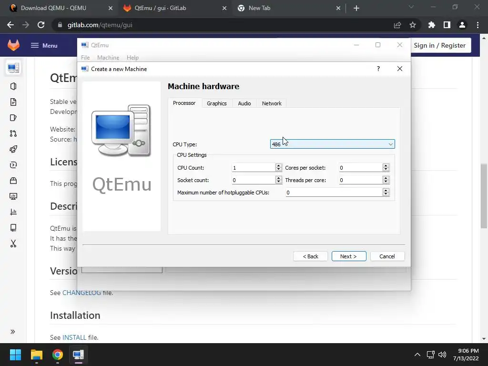The image size is (488, 366).
Task: Click the GitLab fox logo
Action: 13,45
